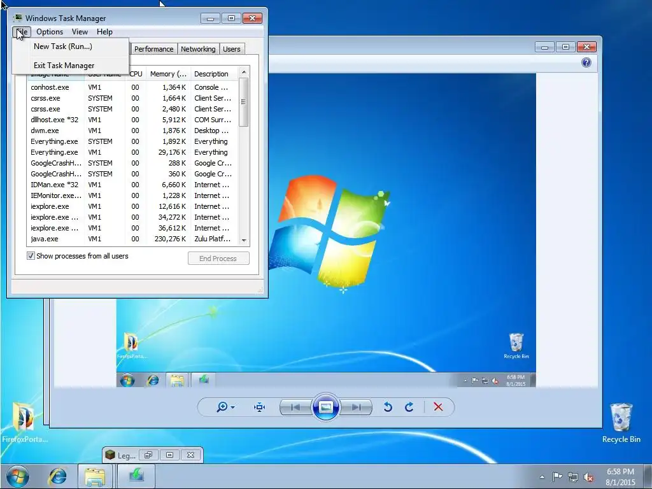Viewport: 652px width, 489px height.
Task: Click the process list scrollbar thumb
Action: pos(244,102)
